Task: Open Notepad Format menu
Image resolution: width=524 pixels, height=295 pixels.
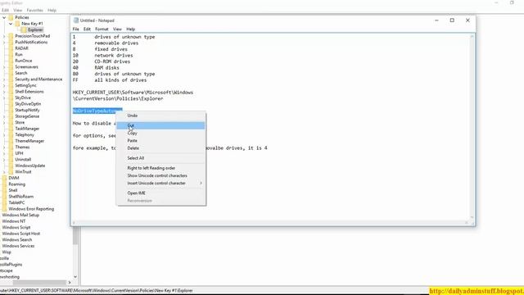Action: [102, 29]
